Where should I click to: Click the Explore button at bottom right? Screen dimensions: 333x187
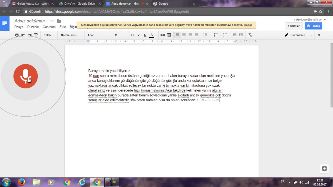pos(324,169)
